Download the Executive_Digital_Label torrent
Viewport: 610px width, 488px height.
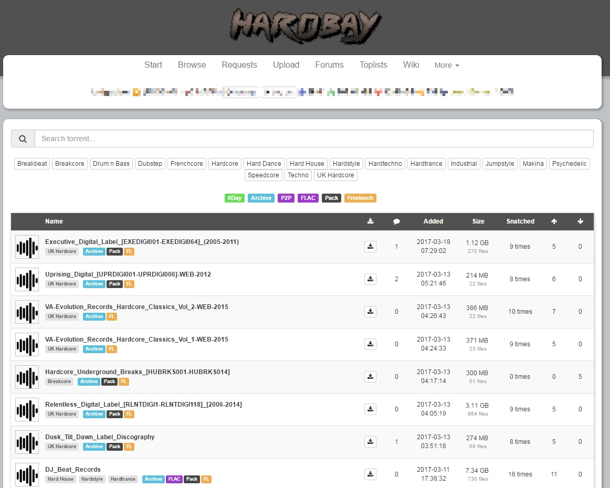(x=370, y=247)
